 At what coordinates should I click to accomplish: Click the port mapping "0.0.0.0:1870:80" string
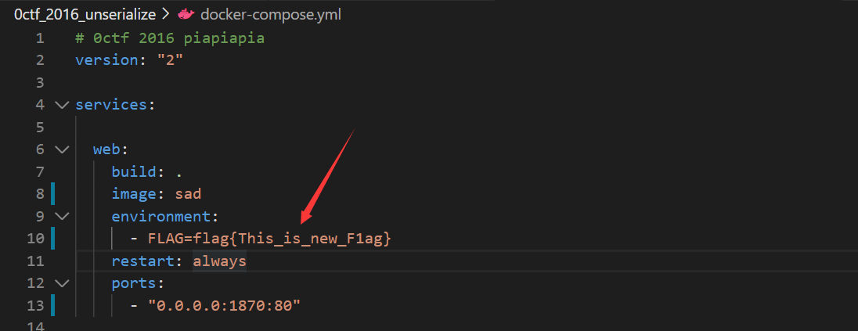(x=225, y=306)
